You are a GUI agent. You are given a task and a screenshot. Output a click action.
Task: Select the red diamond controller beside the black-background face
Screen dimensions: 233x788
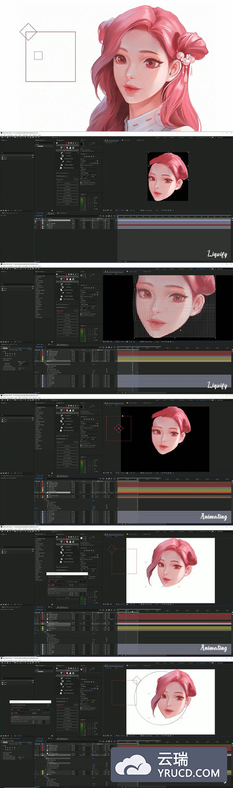click(x=119, y=428)
